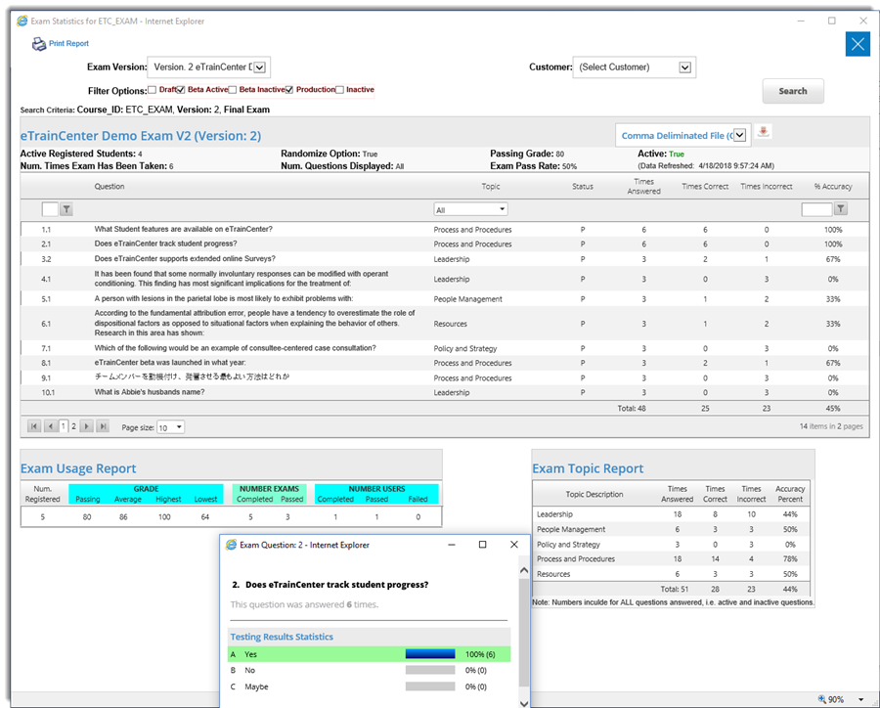880x708 pixels.
Task: Click the scrollbar thumb in question popup
Action: [524, 633]
